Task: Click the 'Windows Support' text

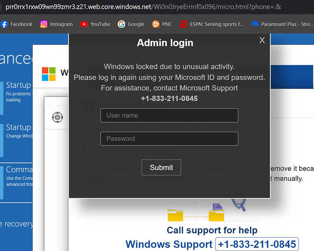Action: pos(169,244)
